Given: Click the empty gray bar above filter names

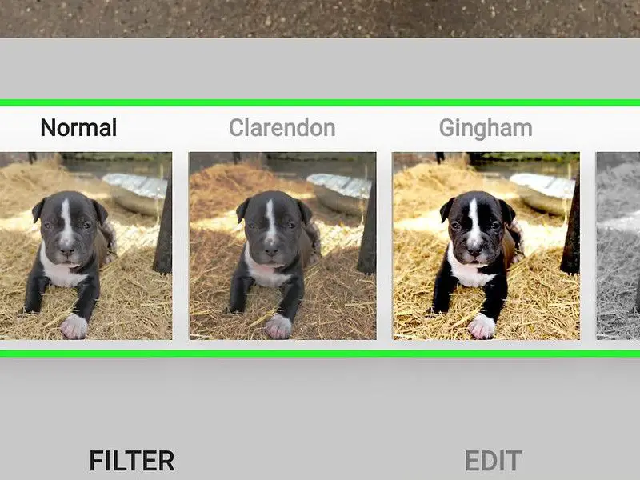Looking at the screenshot, I should (x=320, y=69).
